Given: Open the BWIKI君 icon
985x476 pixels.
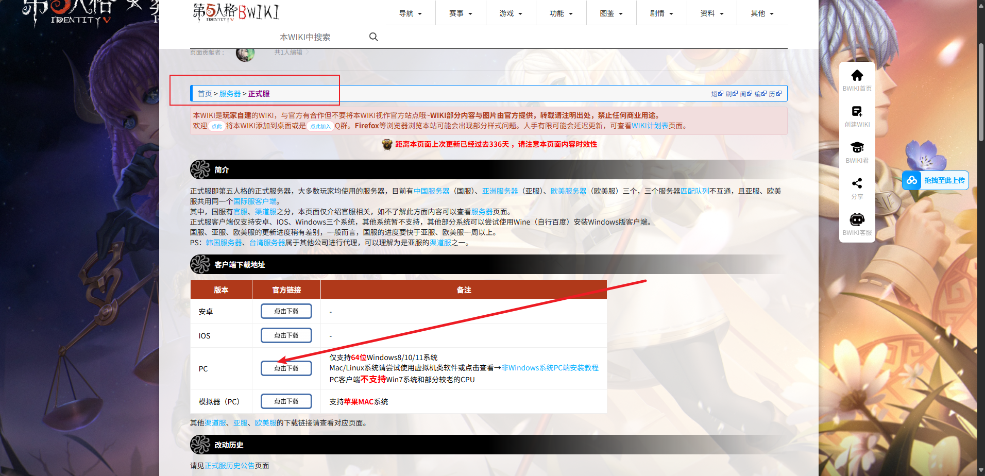Looking at the screenshot, I should click(x=857, y=147).
